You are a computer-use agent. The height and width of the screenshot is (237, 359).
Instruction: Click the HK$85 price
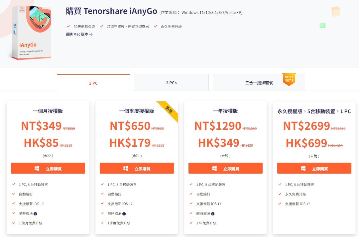coord(41,143)
